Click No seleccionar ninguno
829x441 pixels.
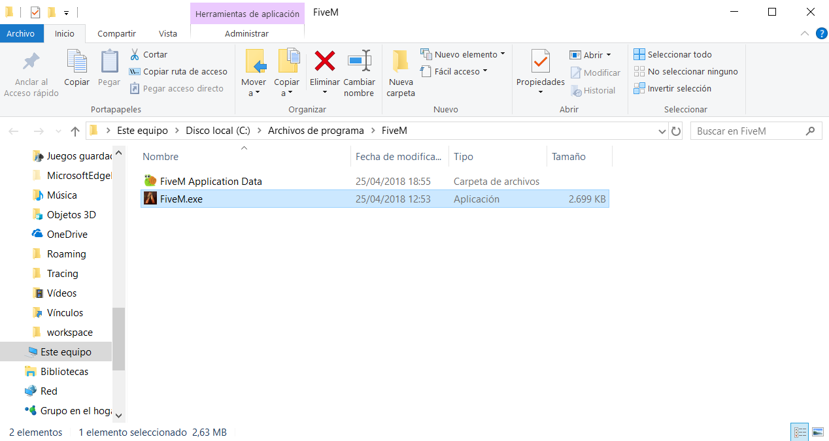point(686,71)
